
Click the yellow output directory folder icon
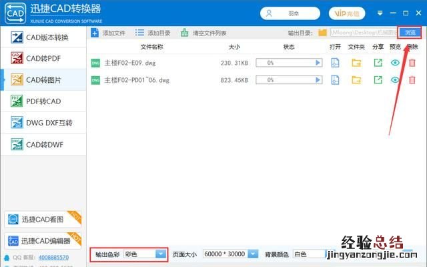323,33
